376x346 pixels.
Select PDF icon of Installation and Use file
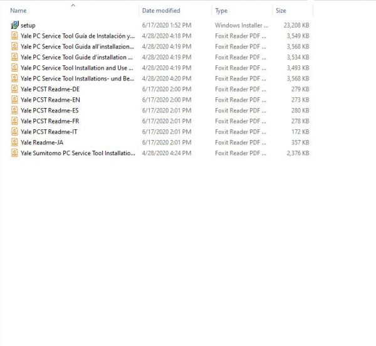click(x=14, y=68)
